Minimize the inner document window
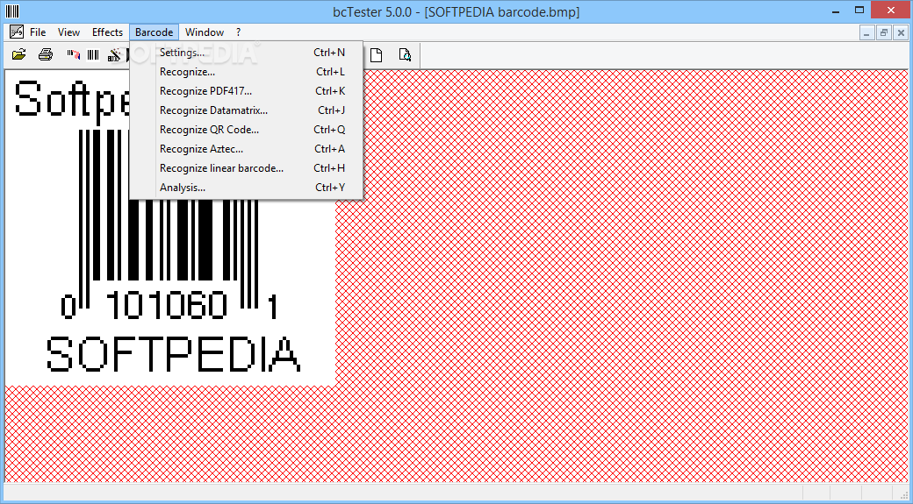Viewport: 913px width, 504px height. click(x=867, y=33)
